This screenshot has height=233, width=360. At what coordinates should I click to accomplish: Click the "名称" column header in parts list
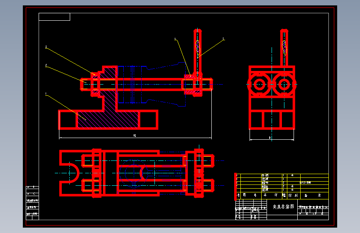tap(270, 195)
